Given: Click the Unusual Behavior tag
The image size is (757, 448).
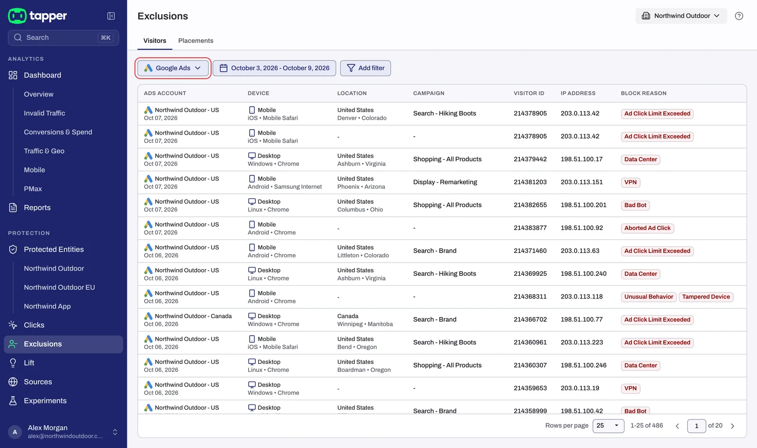Looking at the screenshot, I should click(649, 297).
